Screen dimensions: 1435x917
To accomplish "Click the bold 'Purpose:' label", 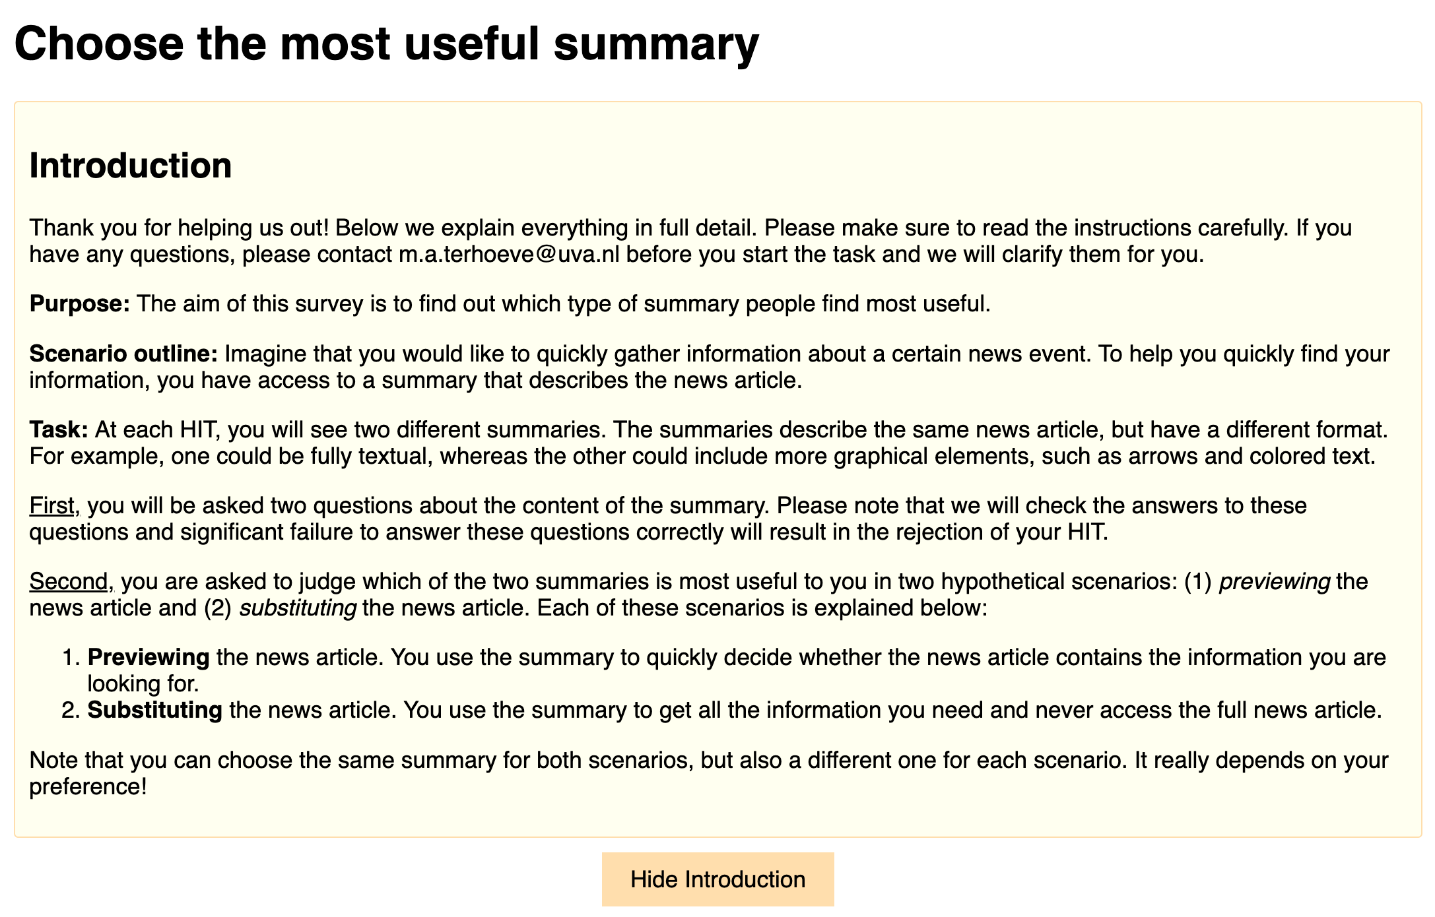I will point(80,303).
